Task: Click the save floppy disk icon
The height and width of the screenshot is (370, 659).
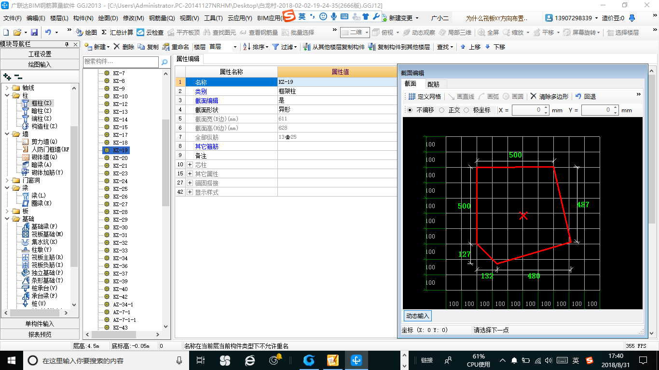Action: click(x=34, y=32)
